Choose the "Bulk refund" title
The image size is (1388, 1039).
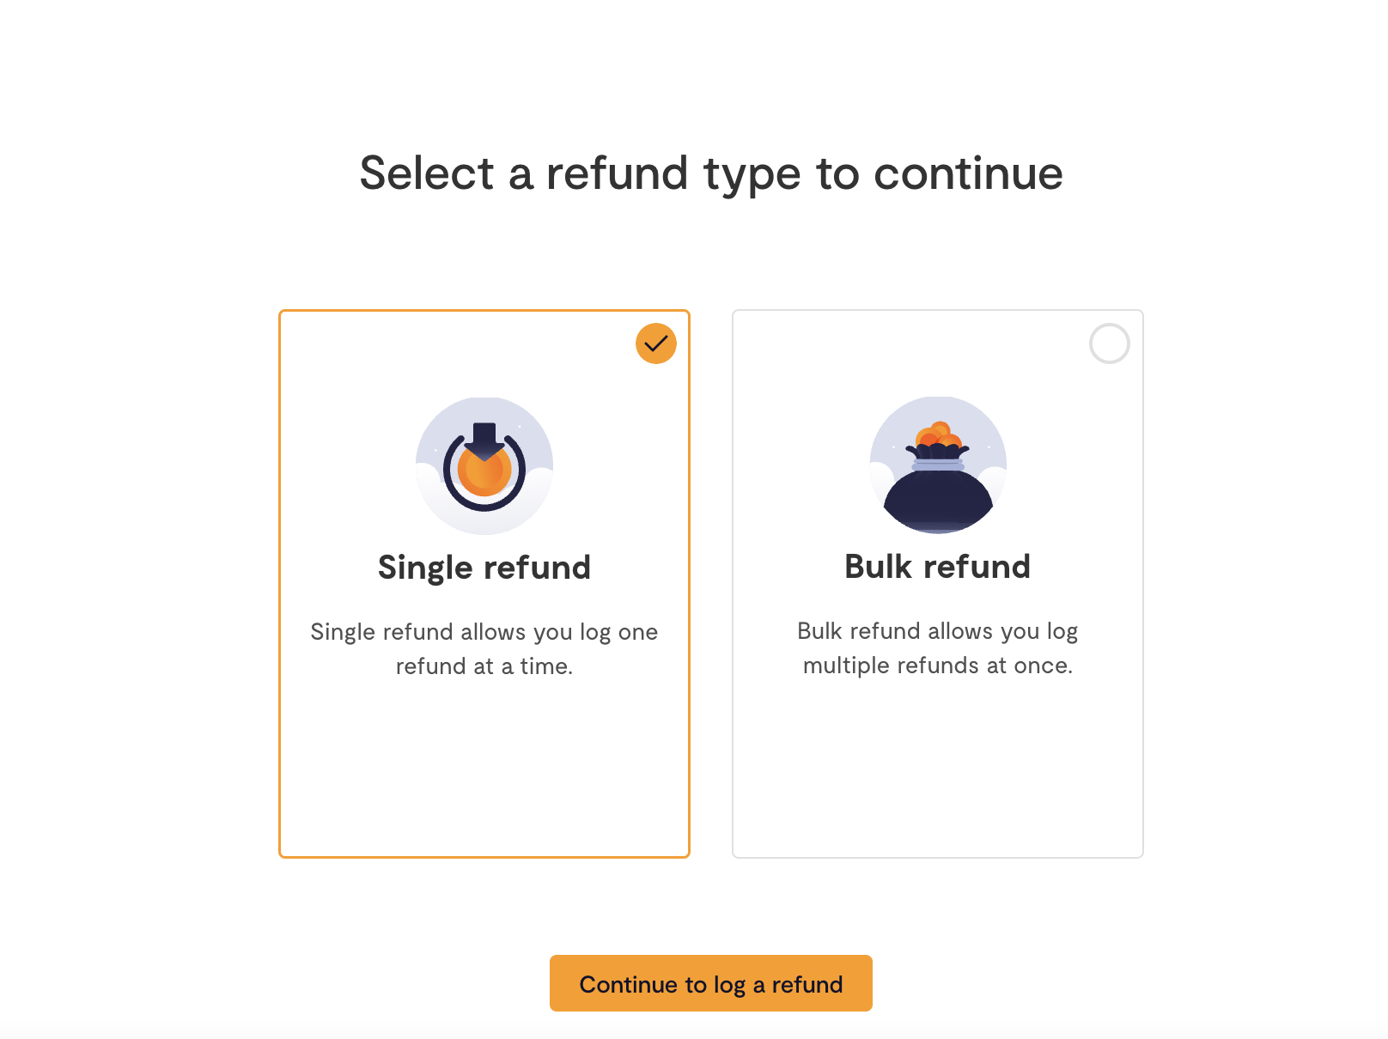pos(938,567)
